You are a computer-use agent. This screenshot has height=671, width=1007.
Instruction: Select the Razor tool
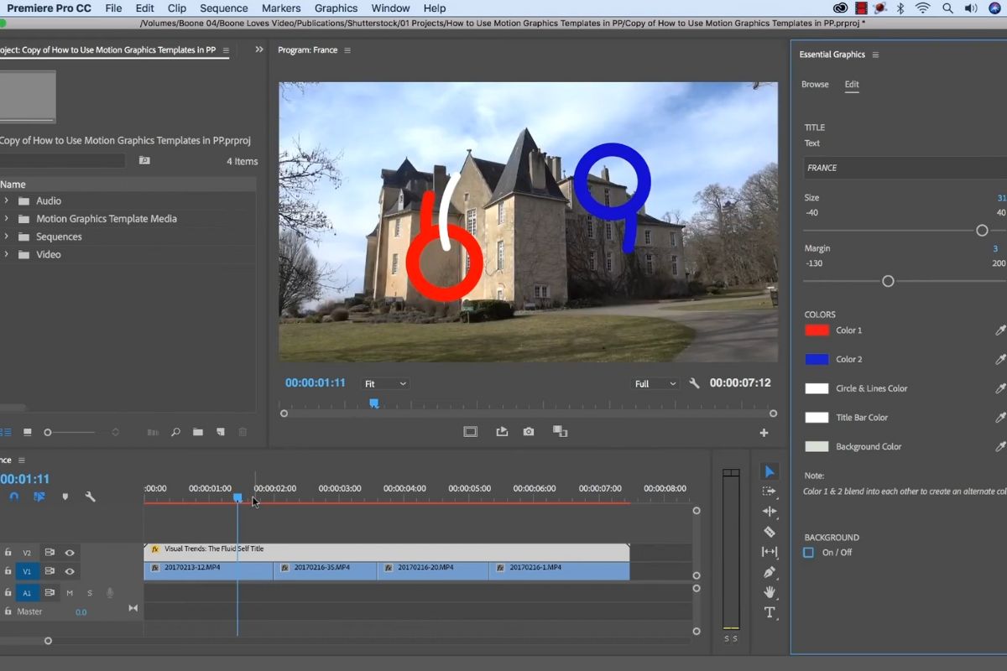770,532
